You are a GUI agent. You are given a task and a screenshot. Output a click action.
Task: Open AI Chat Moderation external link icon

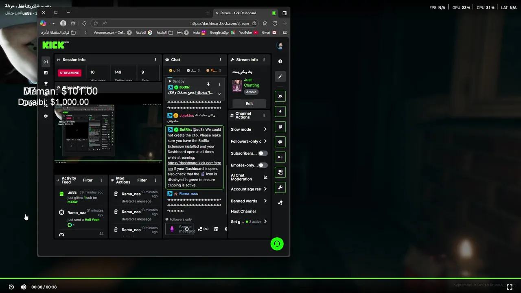265,177
